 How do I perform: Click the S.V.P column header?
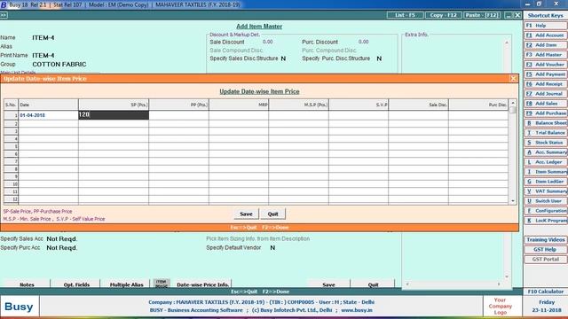pyautogui.click(x=359, y=105)
